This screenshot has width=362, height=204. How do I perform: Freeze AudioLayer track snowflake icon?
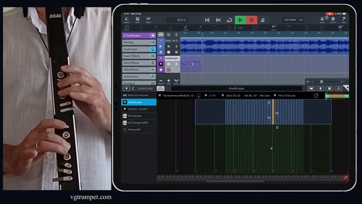[161, 70]
